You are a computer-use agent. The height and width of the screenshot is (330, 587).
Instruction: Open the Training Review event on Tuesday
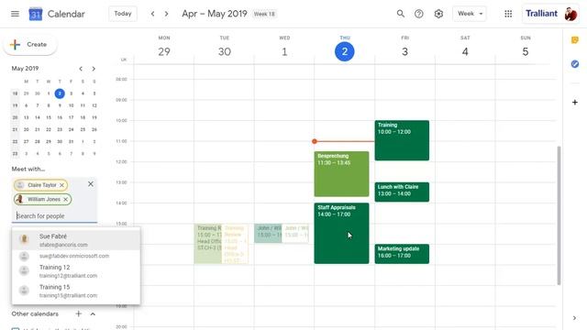click(x=208, y=244)
